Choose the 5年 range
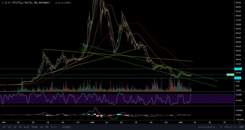 tap(47, 127)
